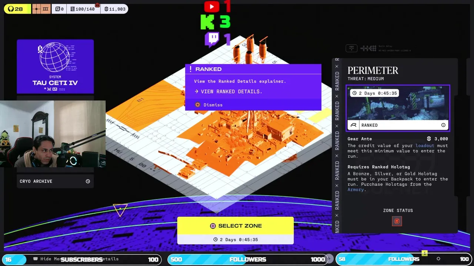Open the credits balance 11,903
The width and height of the screenshot is (474, 266).
(114, 9)
